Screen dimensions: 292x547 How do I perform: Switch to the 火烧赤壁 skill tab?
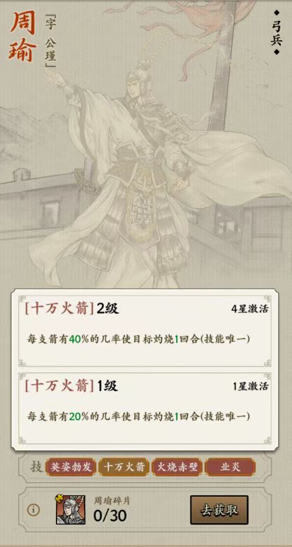click(x=177, y=467)
